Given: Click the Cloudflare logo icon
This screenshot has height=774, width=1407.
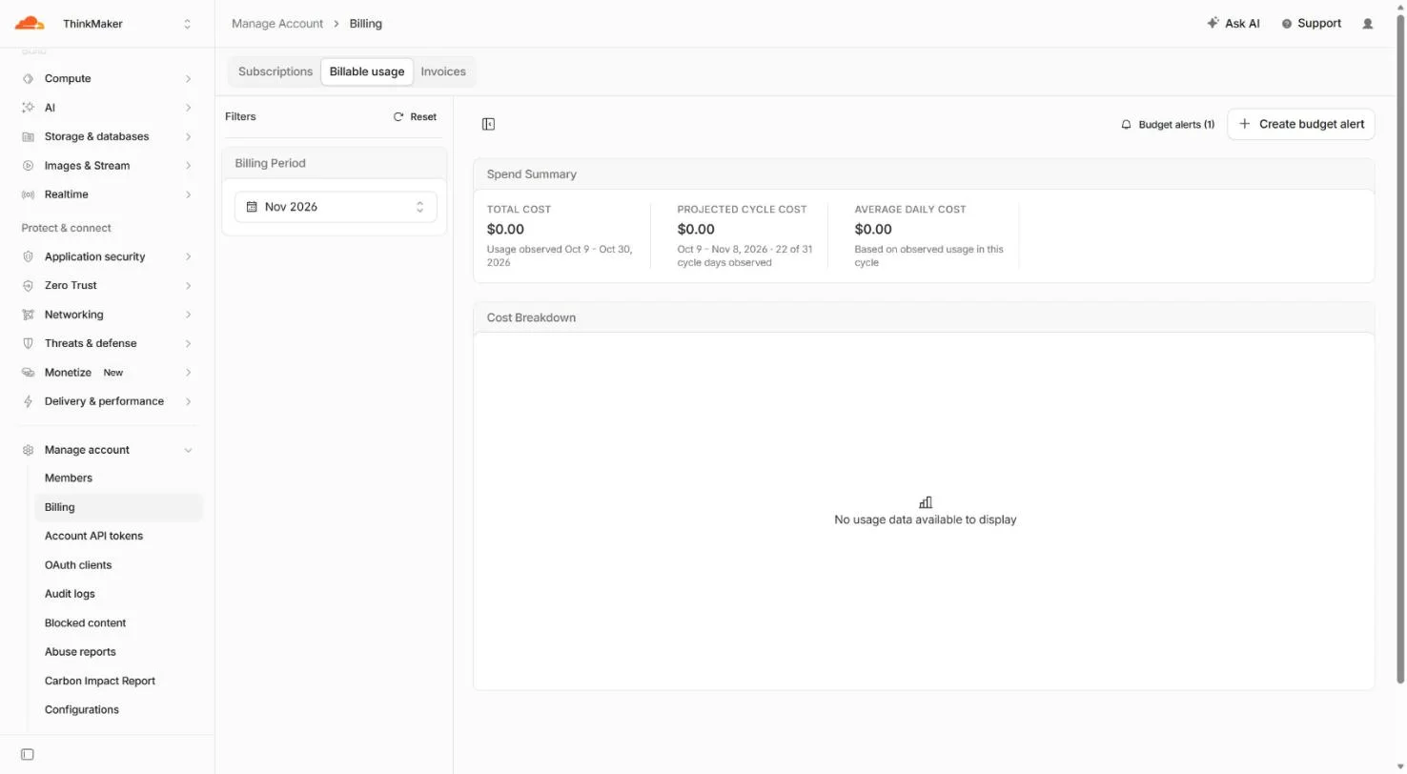Looking at the screenshot, I should point(30,23).
